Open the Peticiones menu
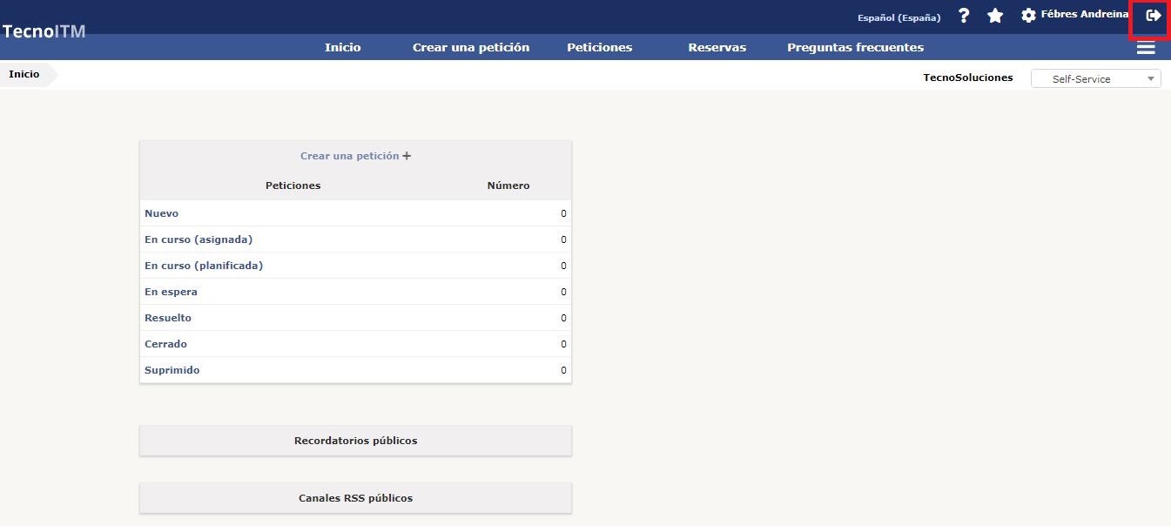The height and width of the screenshot is (526, 1171). pos(599,48)
